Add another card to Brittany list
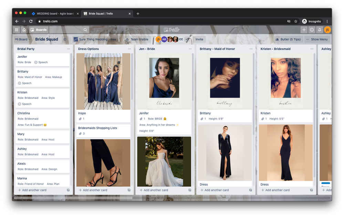This screenshot has height=217, width=344. [215, 190]
